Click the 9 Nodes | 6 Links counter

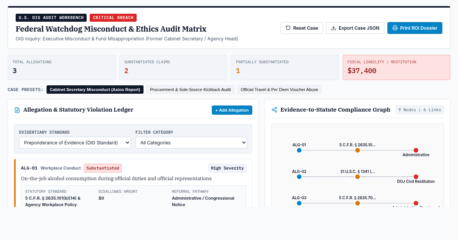click(x=420, y=110)
